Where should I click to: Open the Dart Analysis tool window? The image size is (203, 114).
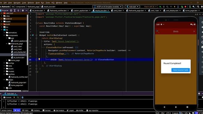click(59, 111)
